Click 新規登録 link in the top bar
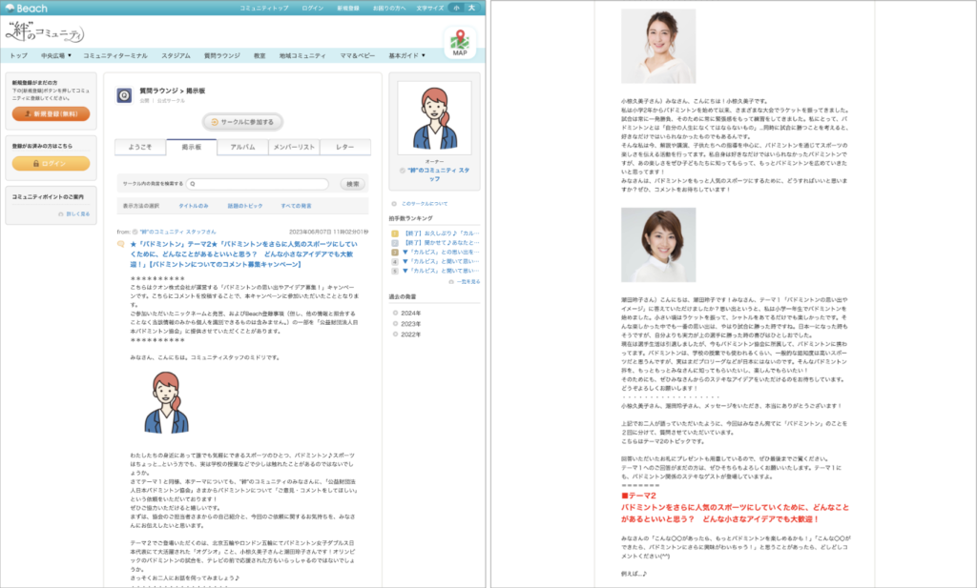This screenshot has width=977, height=588. 348,8
